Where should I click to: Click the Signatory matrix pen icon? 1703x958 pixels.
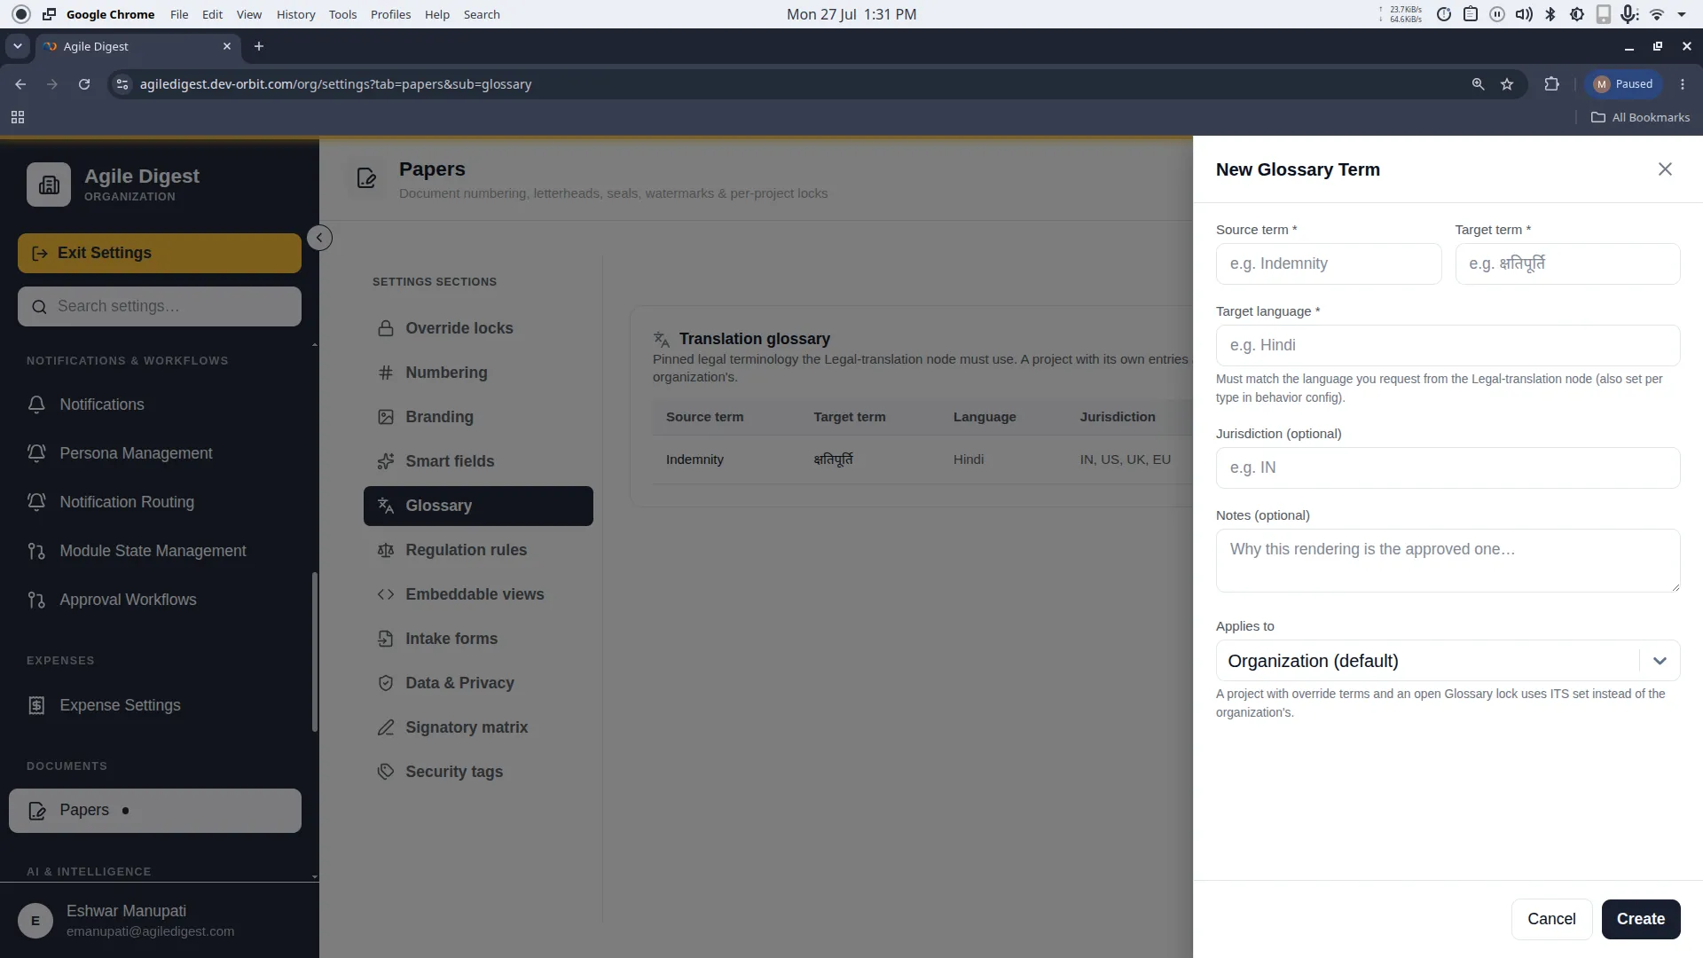(x=386, y=727)
